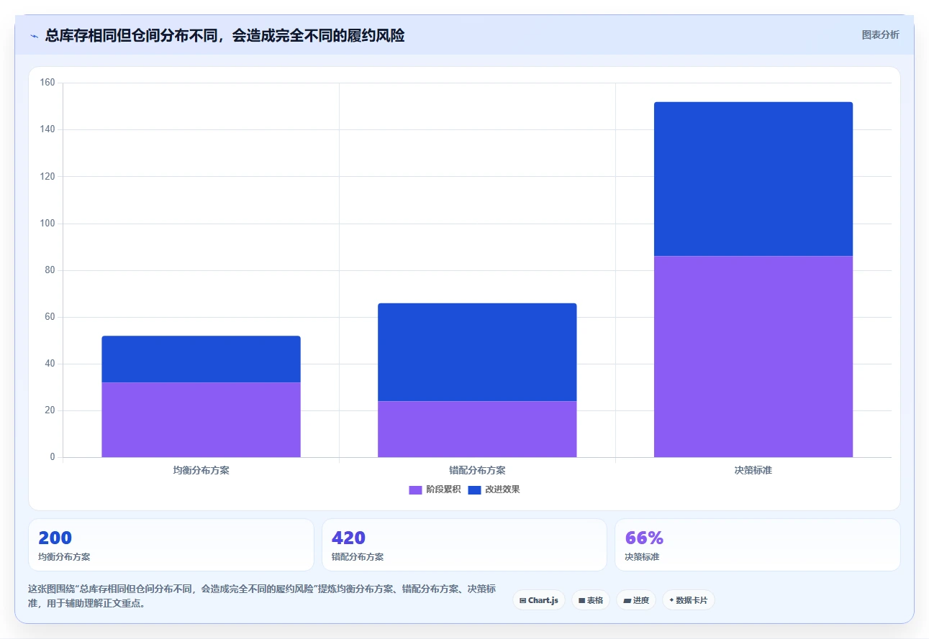Toggle 阶段累积 legend item
The height and width of the screenshot is (639, 929).
(435, 489)
